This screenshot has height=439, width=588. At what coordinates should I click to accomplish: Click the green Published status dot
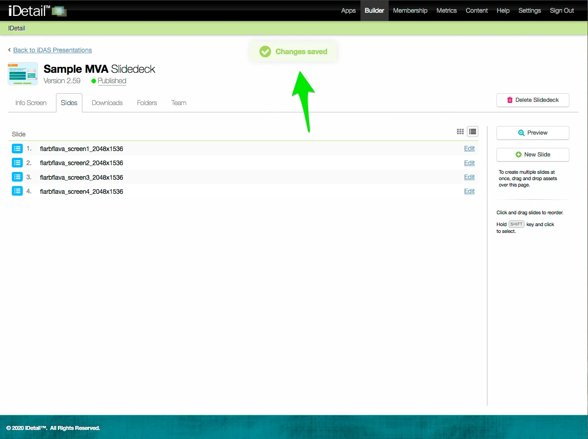point(94,81)
